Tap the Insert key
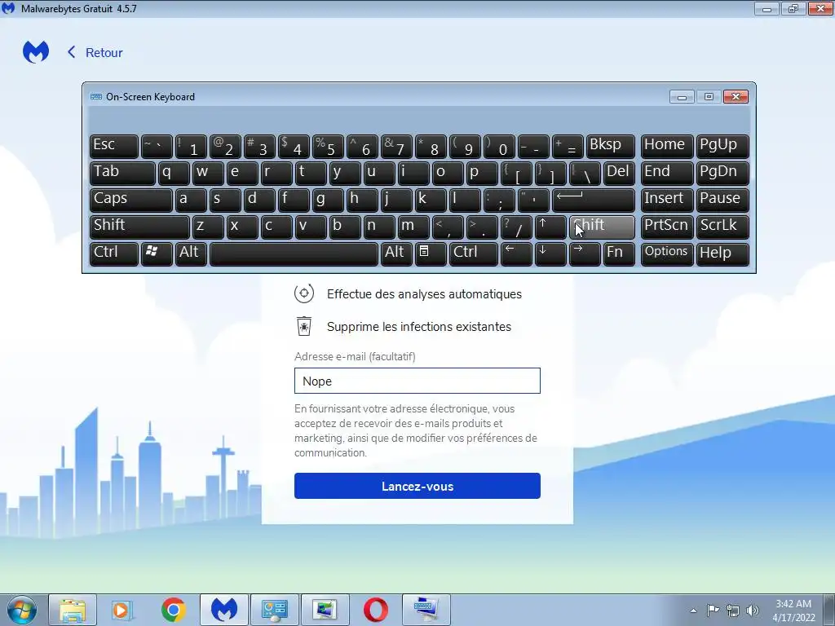 coord(667,200)
